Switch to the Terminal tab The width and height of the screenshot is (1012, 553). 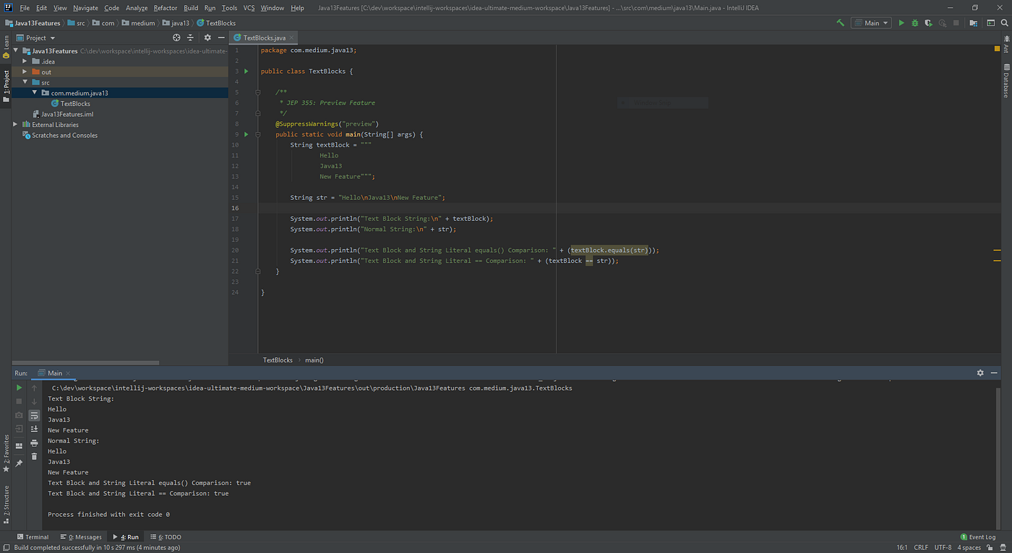coord(33,536)
